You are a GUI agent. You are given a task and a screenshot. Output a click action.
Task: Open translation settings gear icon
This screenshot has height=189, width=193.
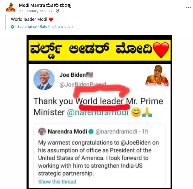pyautogui.click(x=13, y=27)
